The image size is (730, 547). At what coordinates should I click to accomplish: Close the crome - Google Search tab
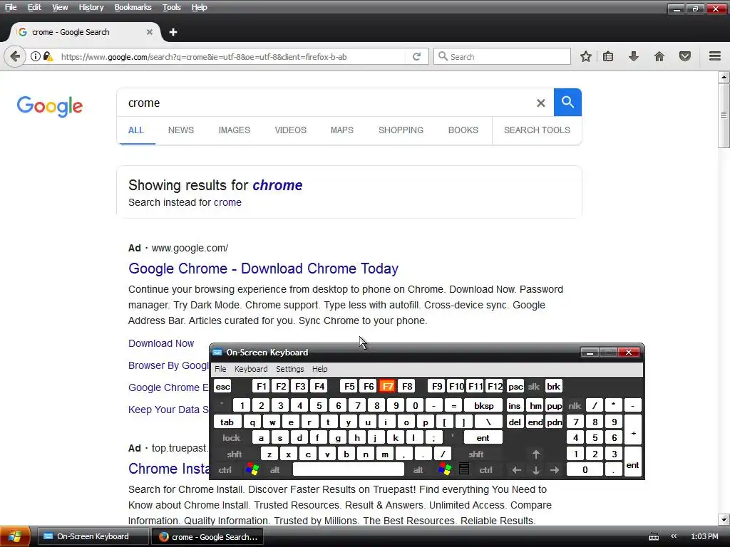click(150, 32)
